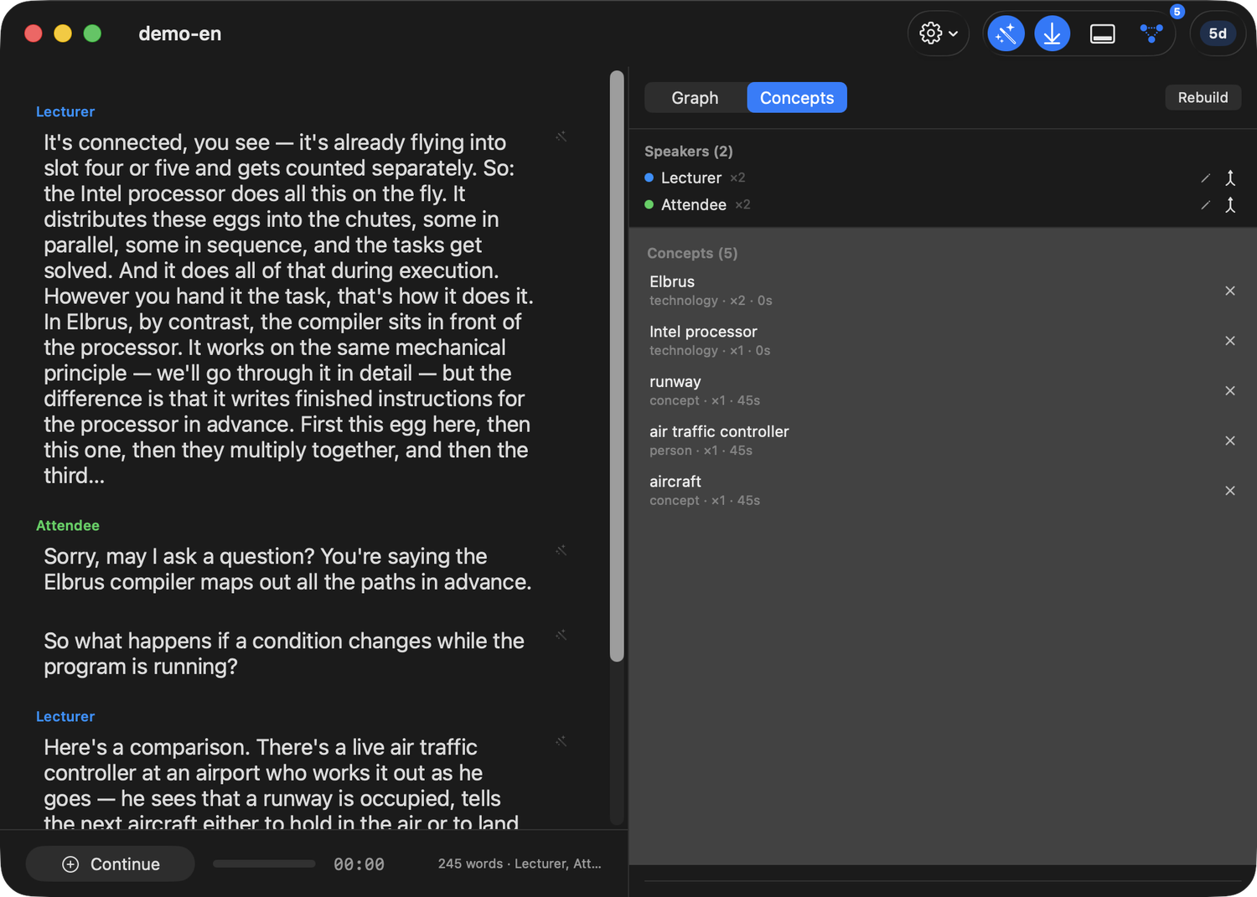The image size is (1257, 897).
Task: Remove the air traffic controller concept
Action: (x=1230, y=441)
